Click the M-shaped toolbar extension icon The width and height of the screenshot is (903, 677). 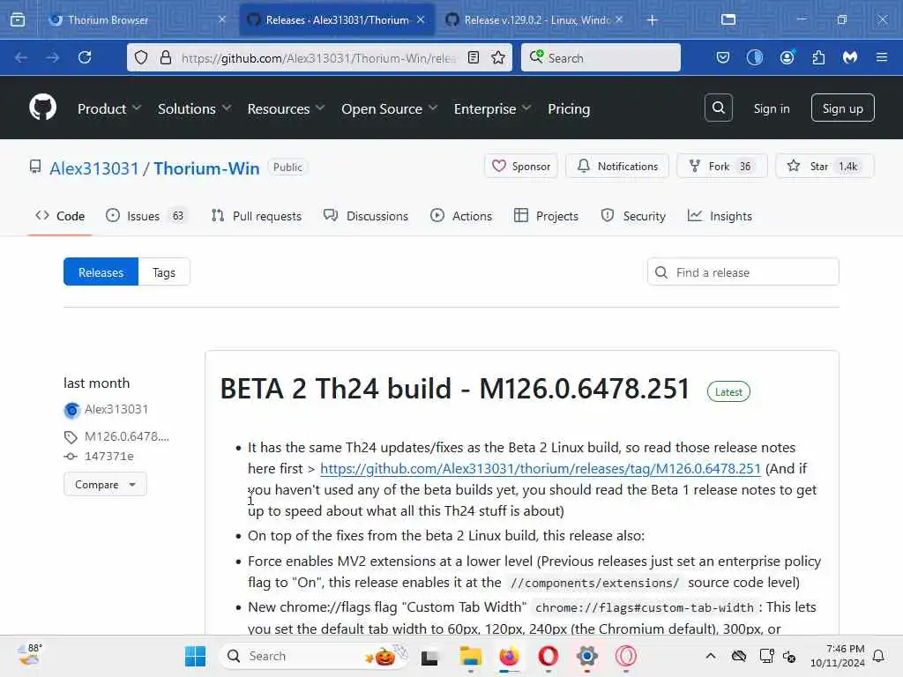click(850, 57)
